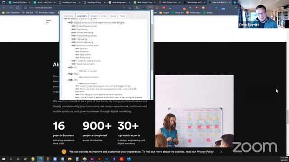The width and height of the screenshot is (289, 162).
Task: Open the 'Spotify' bookmark
Action: 208,13
